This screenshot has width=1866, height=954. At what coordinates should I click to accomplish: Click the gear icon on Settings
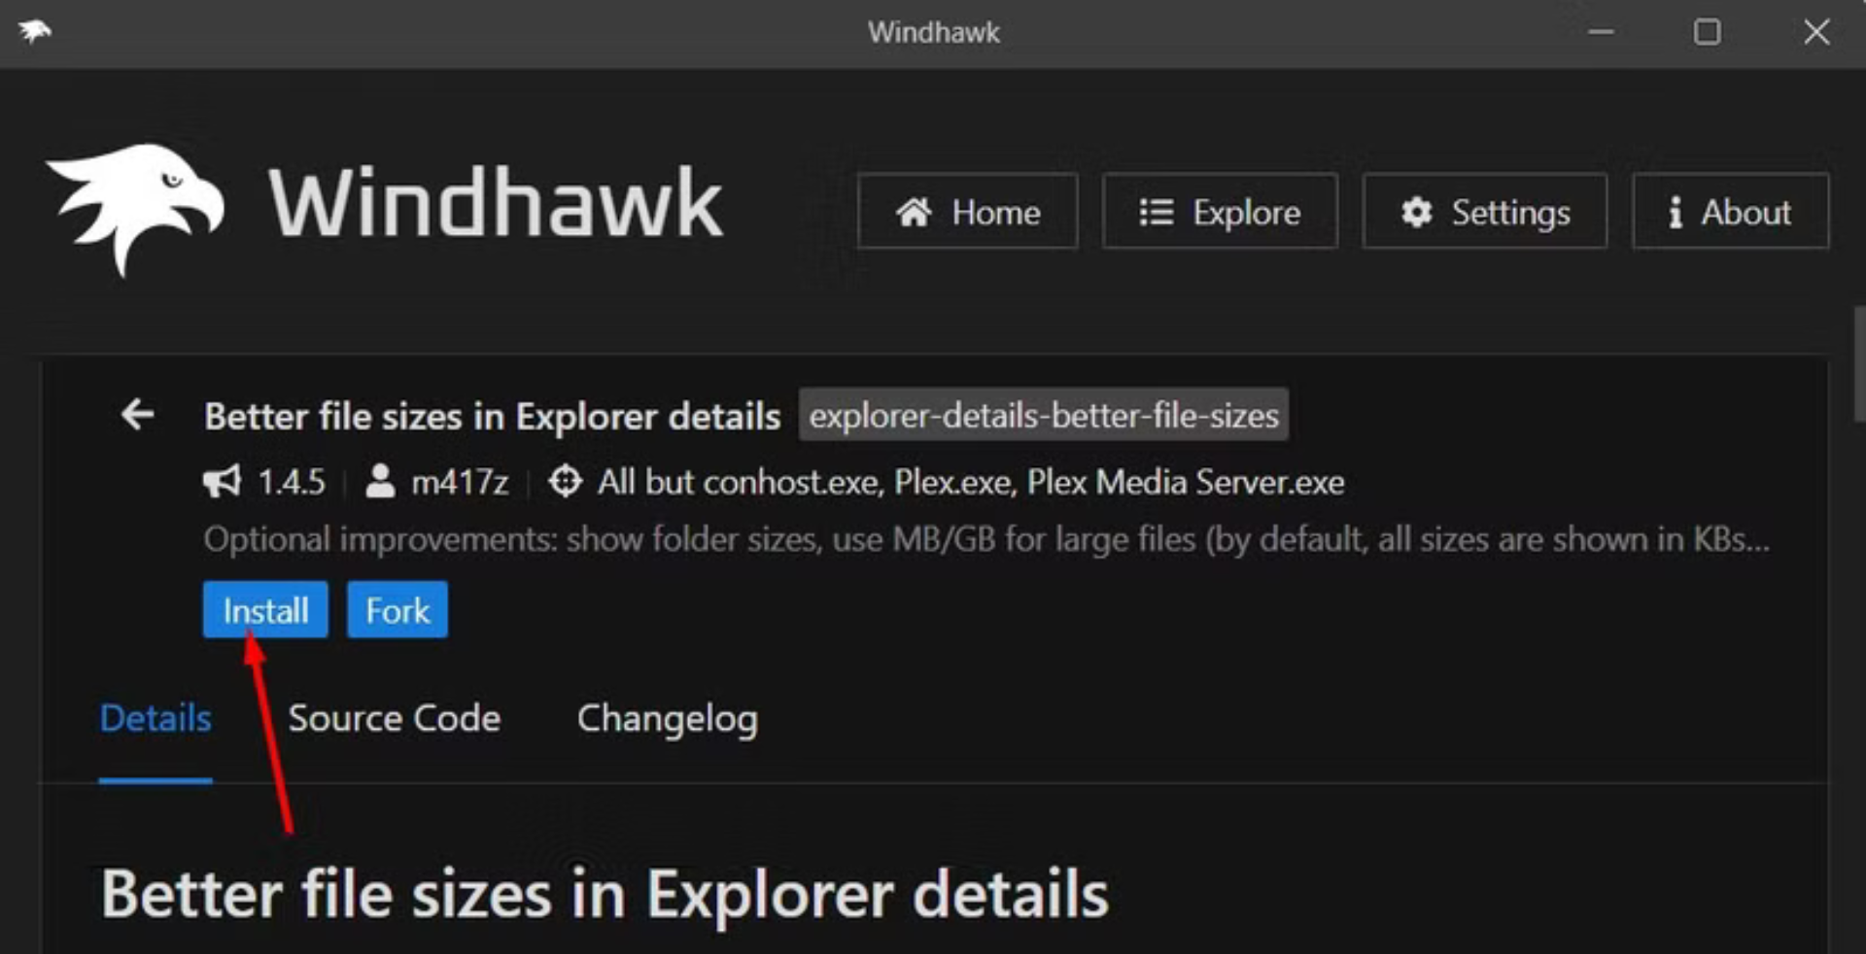coord(1417,212)
